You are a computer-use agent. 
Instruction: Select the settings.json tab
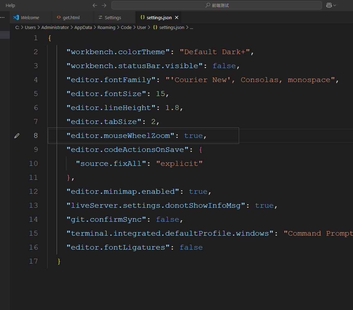(x=159, y=17)
